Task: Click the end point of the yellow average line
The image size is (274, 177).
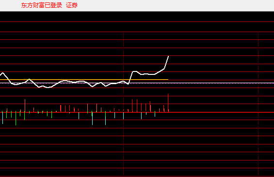Action: point(168,80)
